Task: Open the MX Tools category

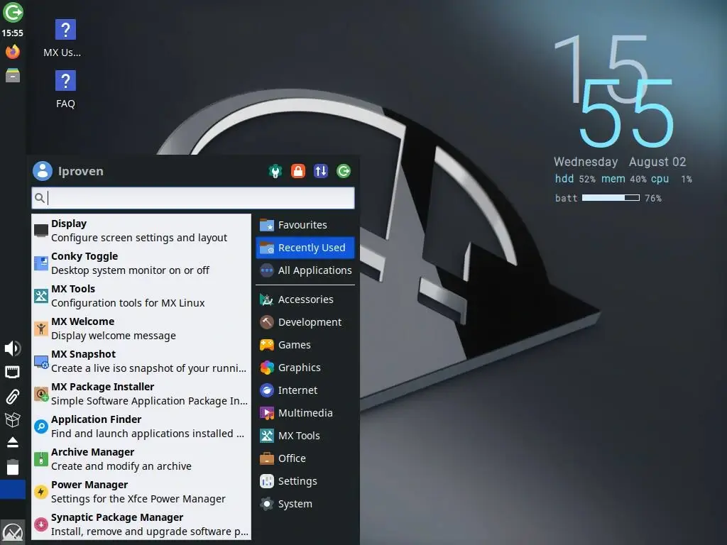Action: tap(305, 436)
